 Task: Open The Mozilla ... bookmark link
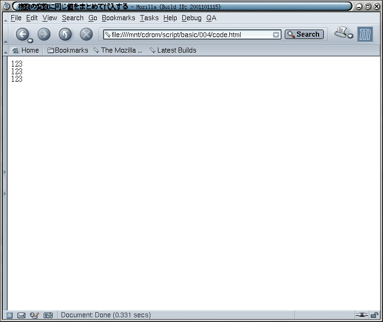click(118, 50)
